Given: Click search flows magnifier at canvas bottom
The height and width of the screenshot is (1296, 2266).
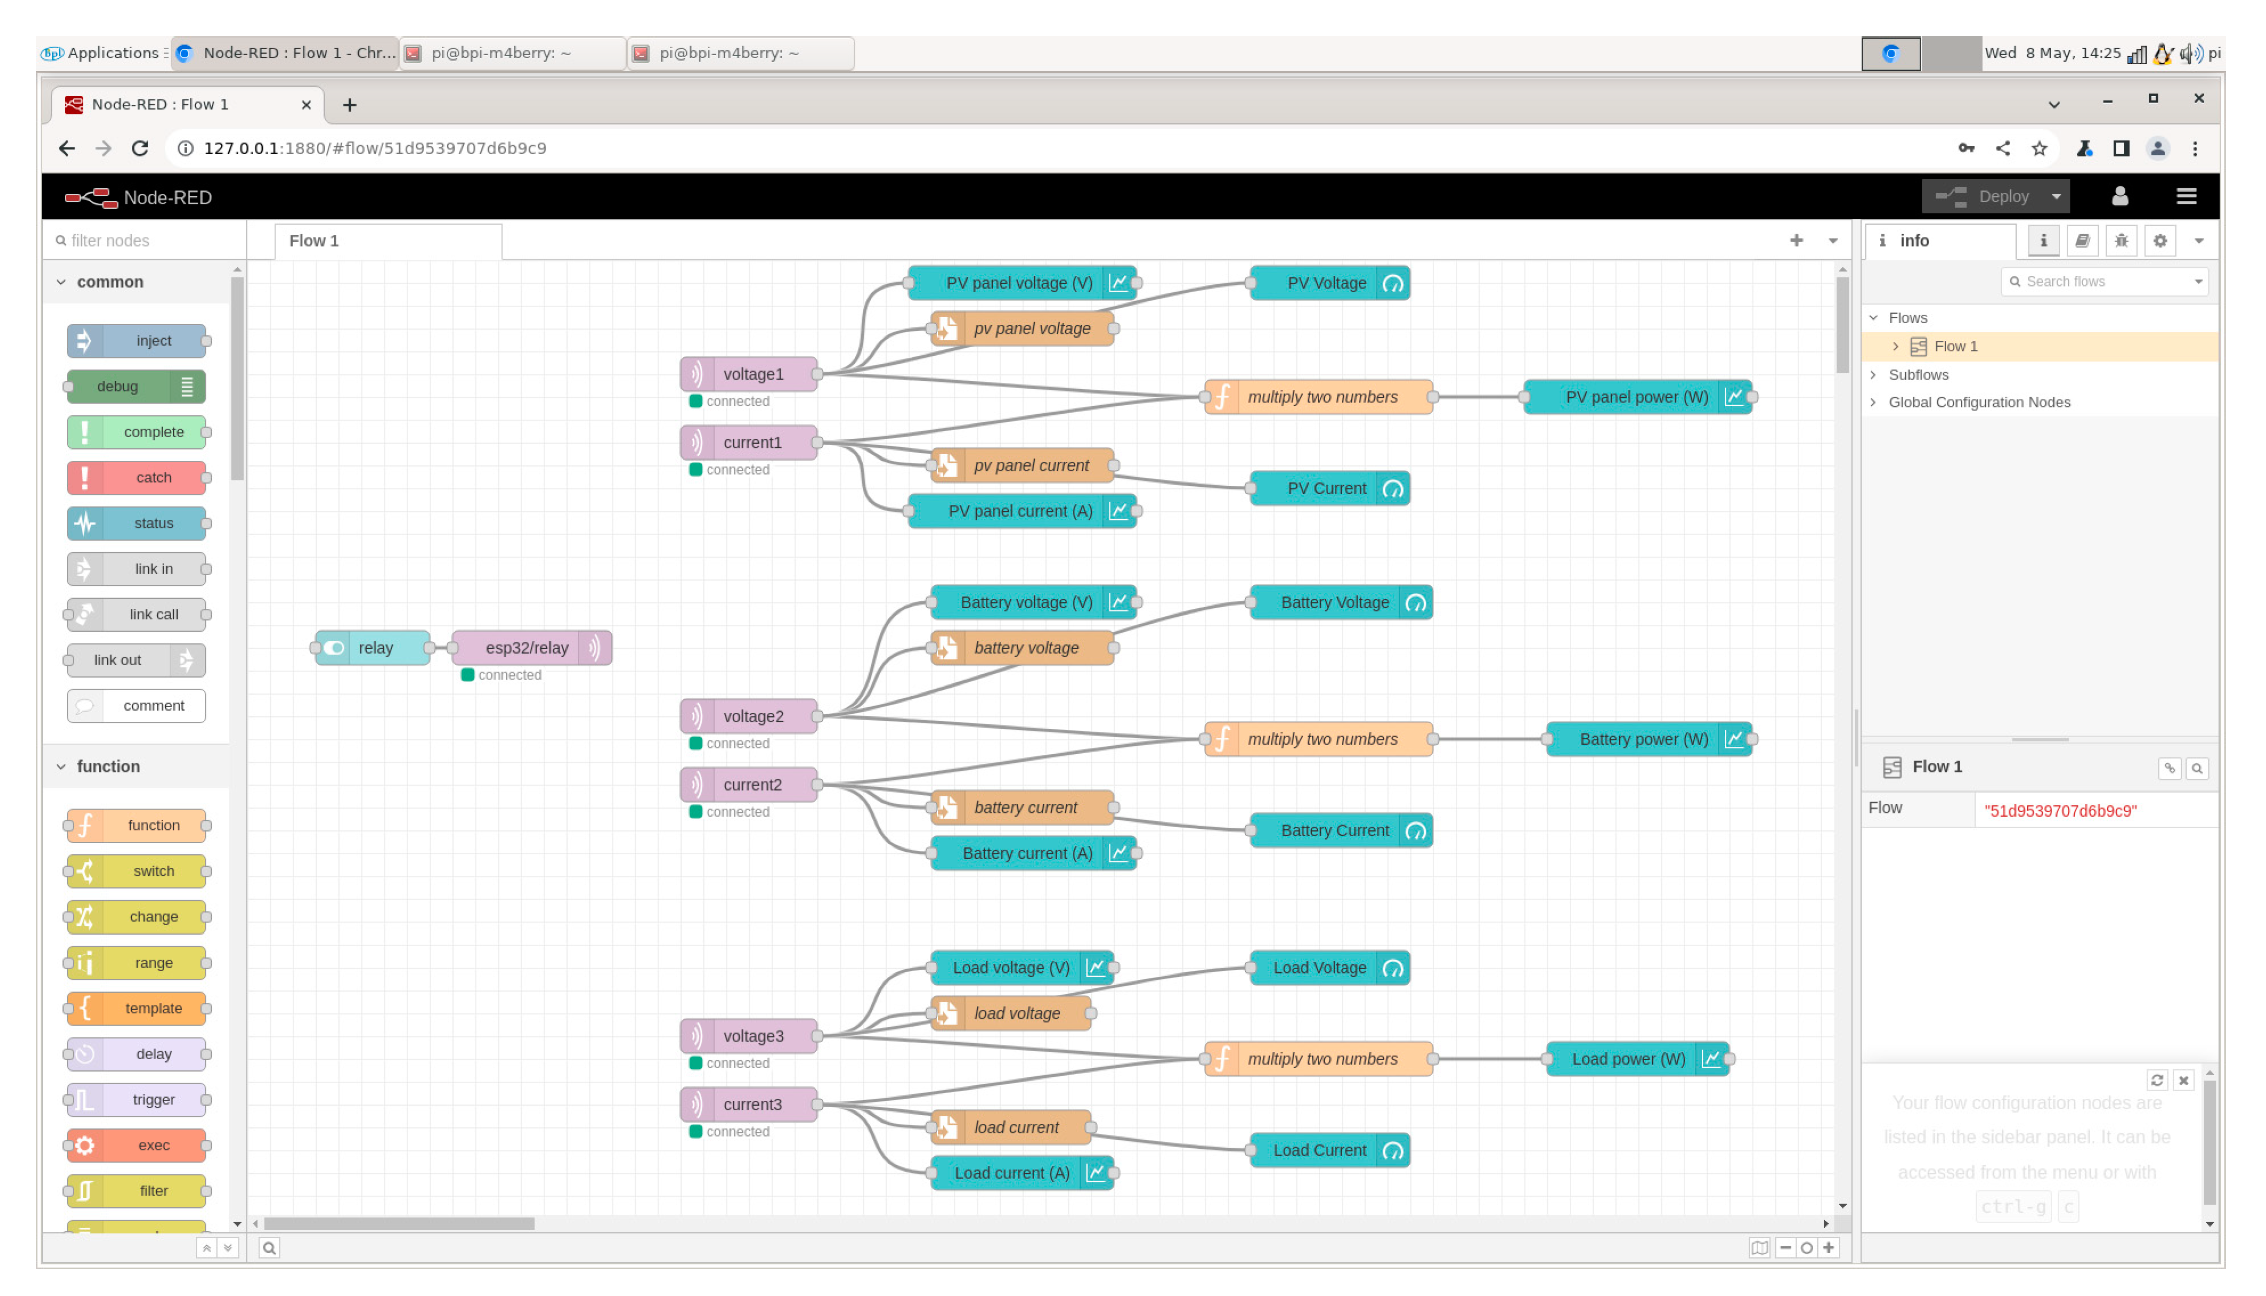Looking at the screenshot, I should coord(269,1248).
